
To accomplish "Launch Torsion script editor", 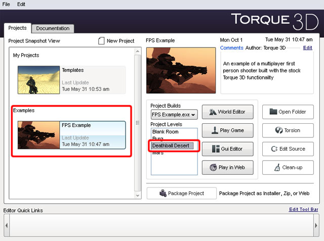I will pyautogui.click(x=288, y=130).
